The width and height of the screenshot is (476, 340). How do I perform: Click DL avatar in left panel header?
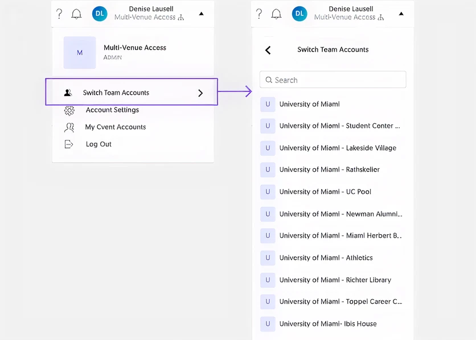(x=100, y=14)
